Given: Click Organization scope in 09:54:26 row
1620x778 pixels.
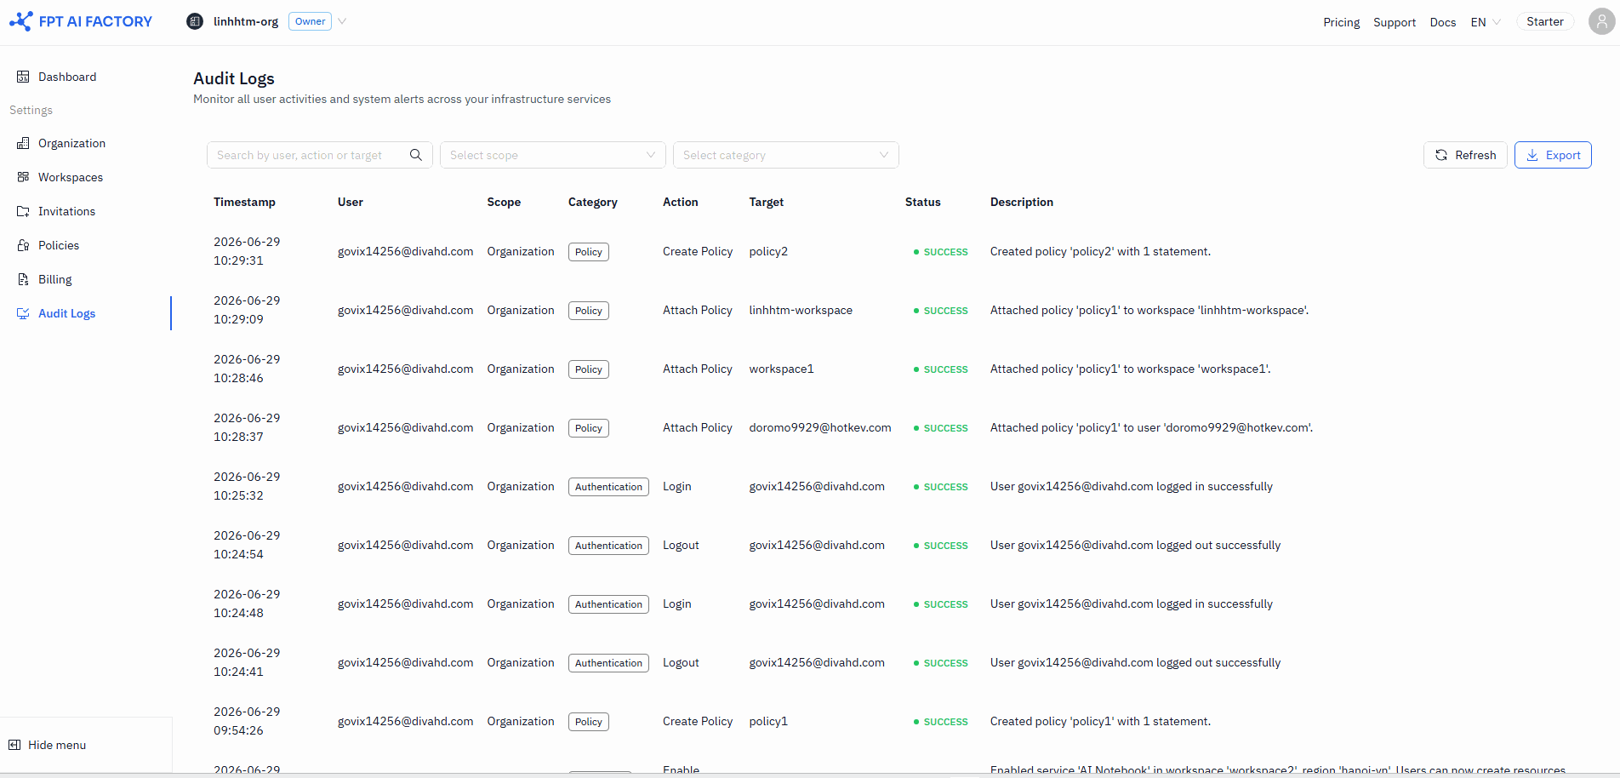Looking at the screenshot, I should click(x=521, y=721).
